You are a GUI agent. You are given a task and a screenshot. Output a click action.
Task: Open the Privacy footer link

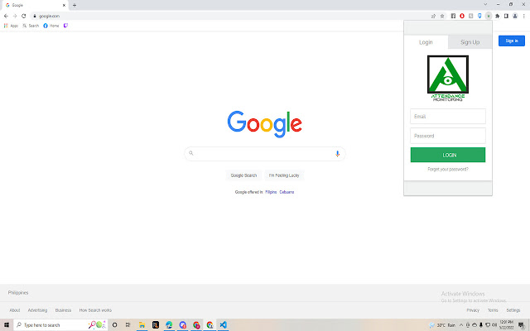473,310
